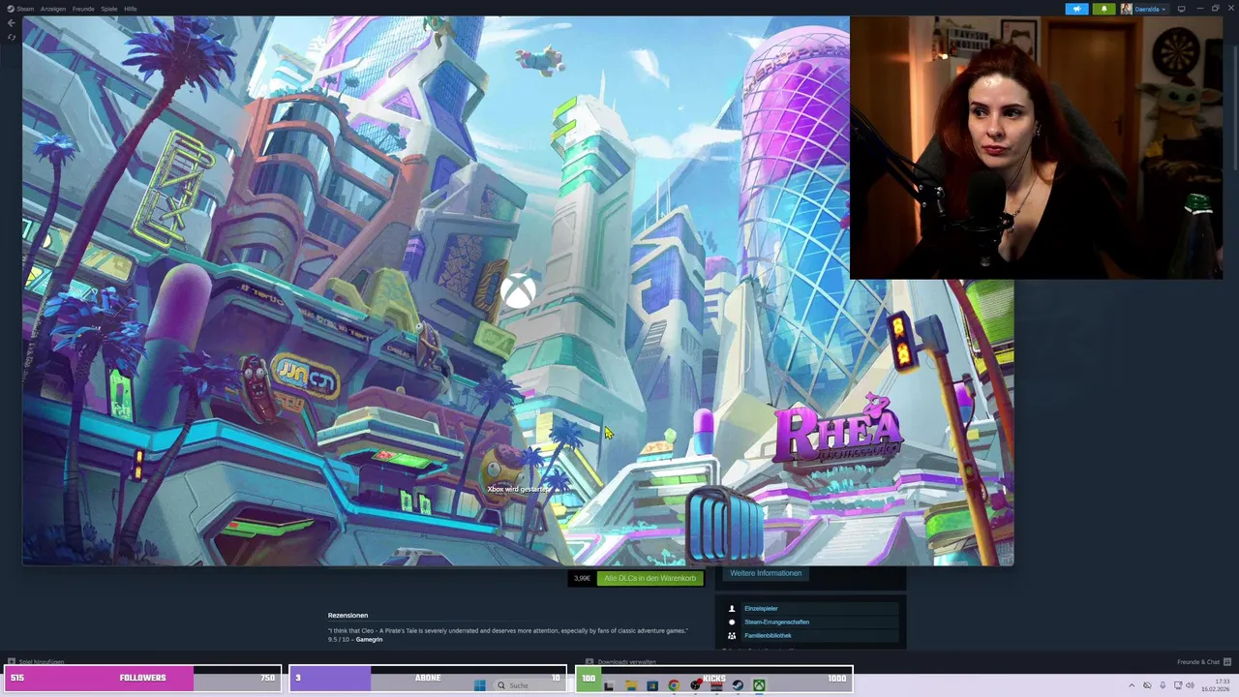The width and height of the screenshot is (1239, 697).
Task: Open the Anzeigen menu
Action: pos(53,9)
